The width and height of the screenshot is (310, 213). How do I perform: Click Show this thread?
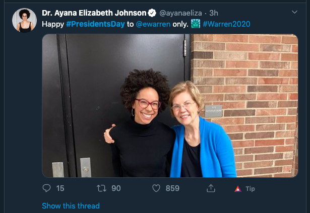point(71,205)
